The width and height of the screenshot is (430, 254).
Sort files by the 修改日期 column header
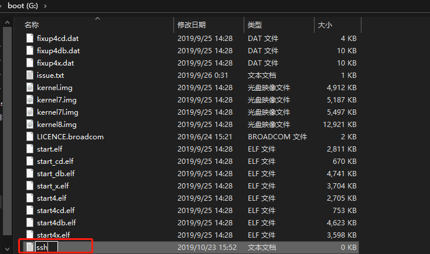click(192, 25)
